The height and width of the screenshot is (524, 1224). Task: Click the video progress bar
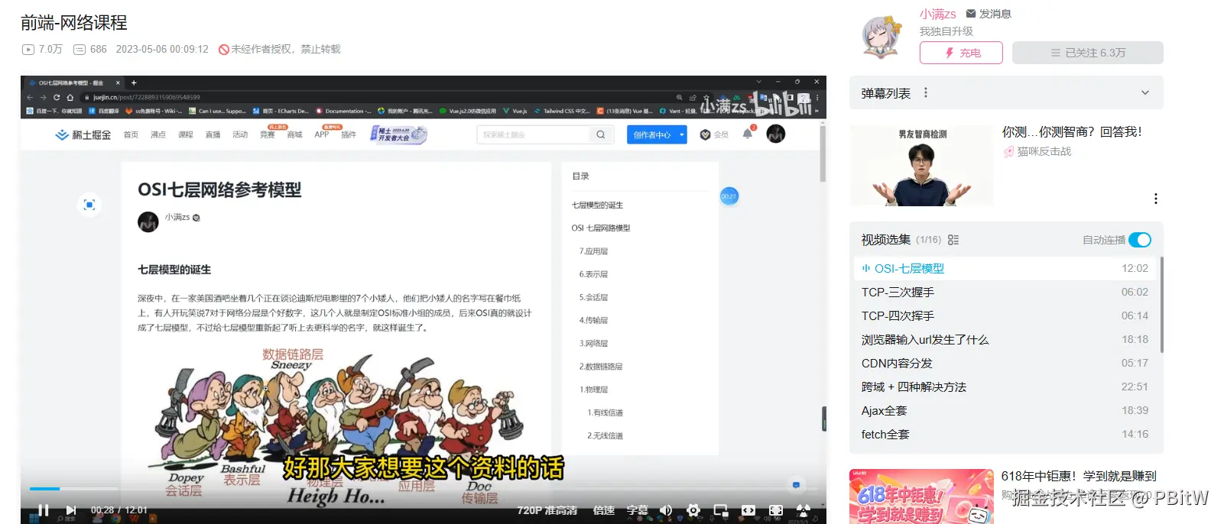click(423, 489)
